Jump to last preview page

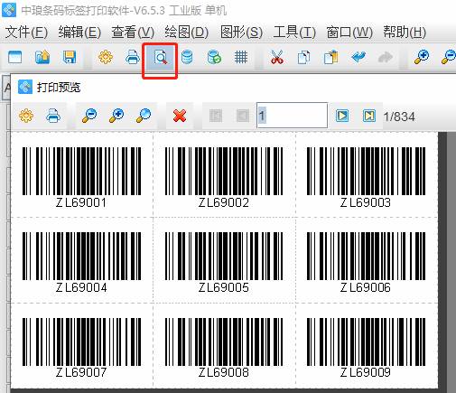click(x=369, y=116)
